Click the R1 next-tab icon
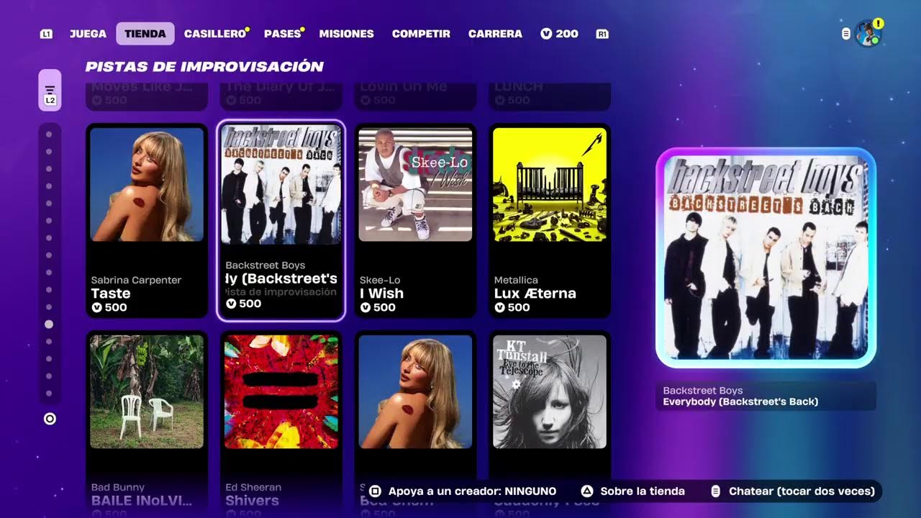 (x=602, y=34)
